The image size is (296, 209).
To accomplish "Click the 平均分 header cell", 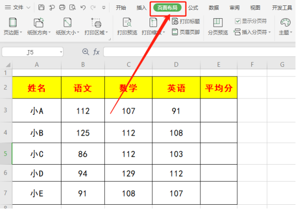I will (219, 88).
